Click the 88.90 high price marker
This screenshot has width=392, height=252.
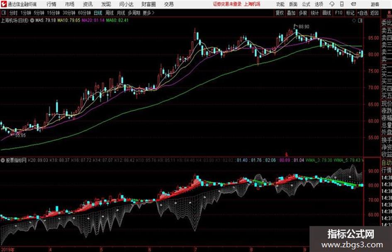(304, 26)
